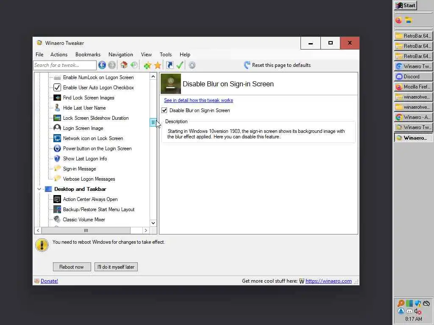Click the Reboot now button
Screen dimensions: 434x325
pos(72,267)
